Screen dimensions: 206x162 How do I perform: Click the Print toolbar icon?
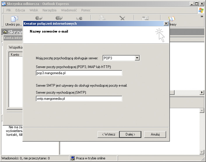click(102, 18)
